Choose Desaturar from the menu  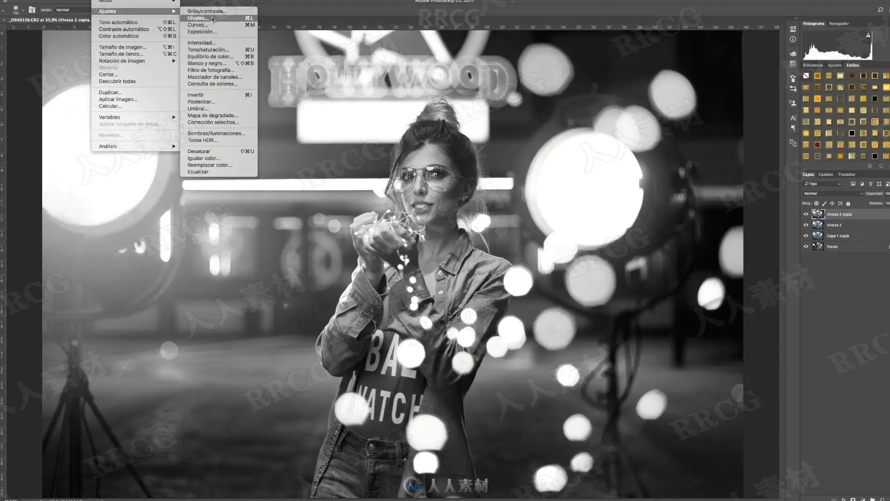(219, 151)
